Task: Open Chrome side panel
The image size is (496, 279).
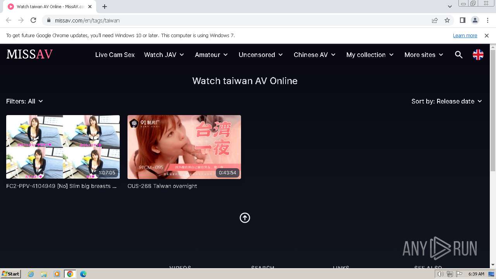Action: (x=462, y=20)
